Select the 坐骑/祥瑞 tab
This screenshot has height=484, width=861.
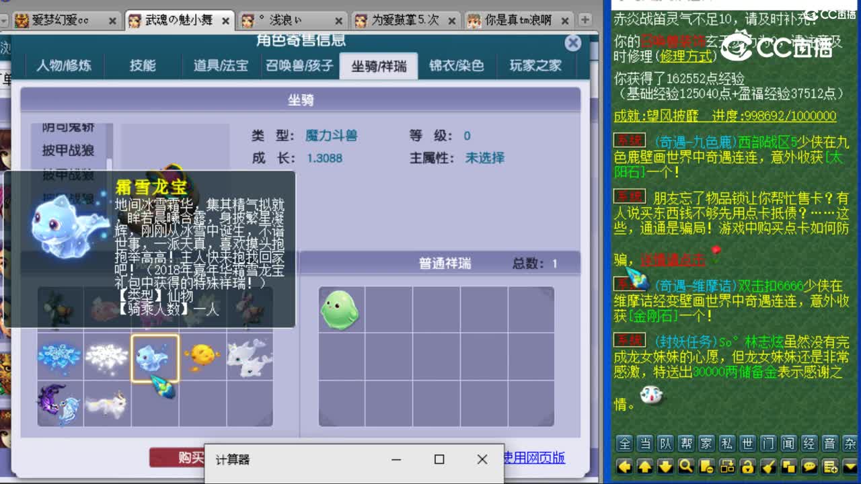click(379, 66)
